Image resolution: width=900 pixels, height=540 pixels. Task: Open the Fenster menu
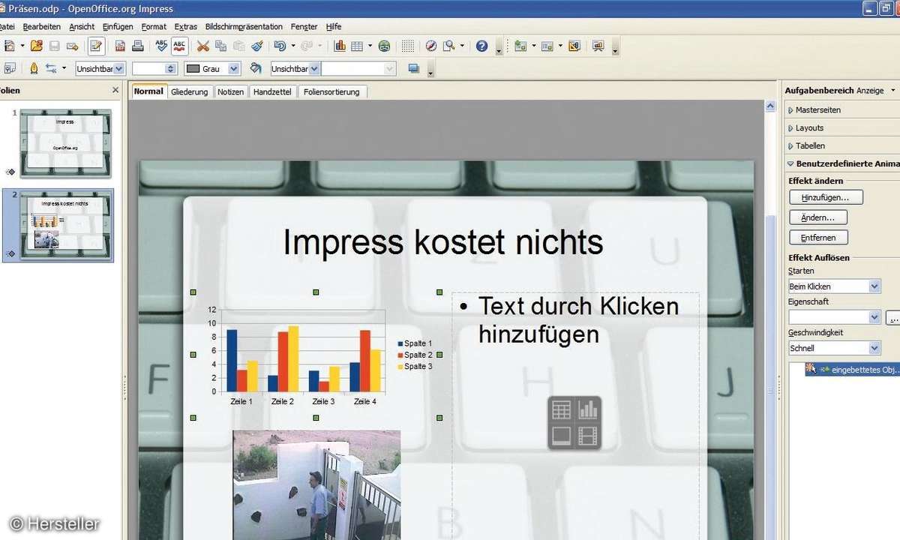[304, 27]
